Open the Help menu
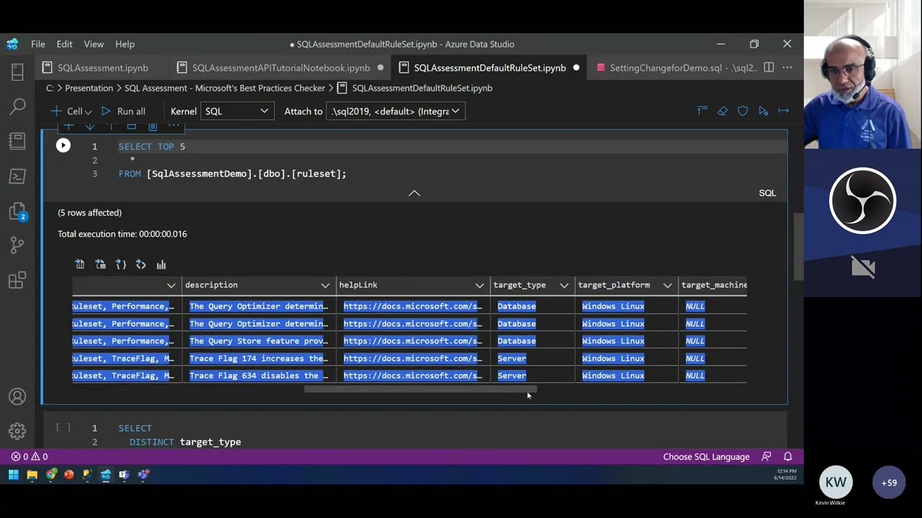This screenshot has height=518, width=922. pos(125,44)
